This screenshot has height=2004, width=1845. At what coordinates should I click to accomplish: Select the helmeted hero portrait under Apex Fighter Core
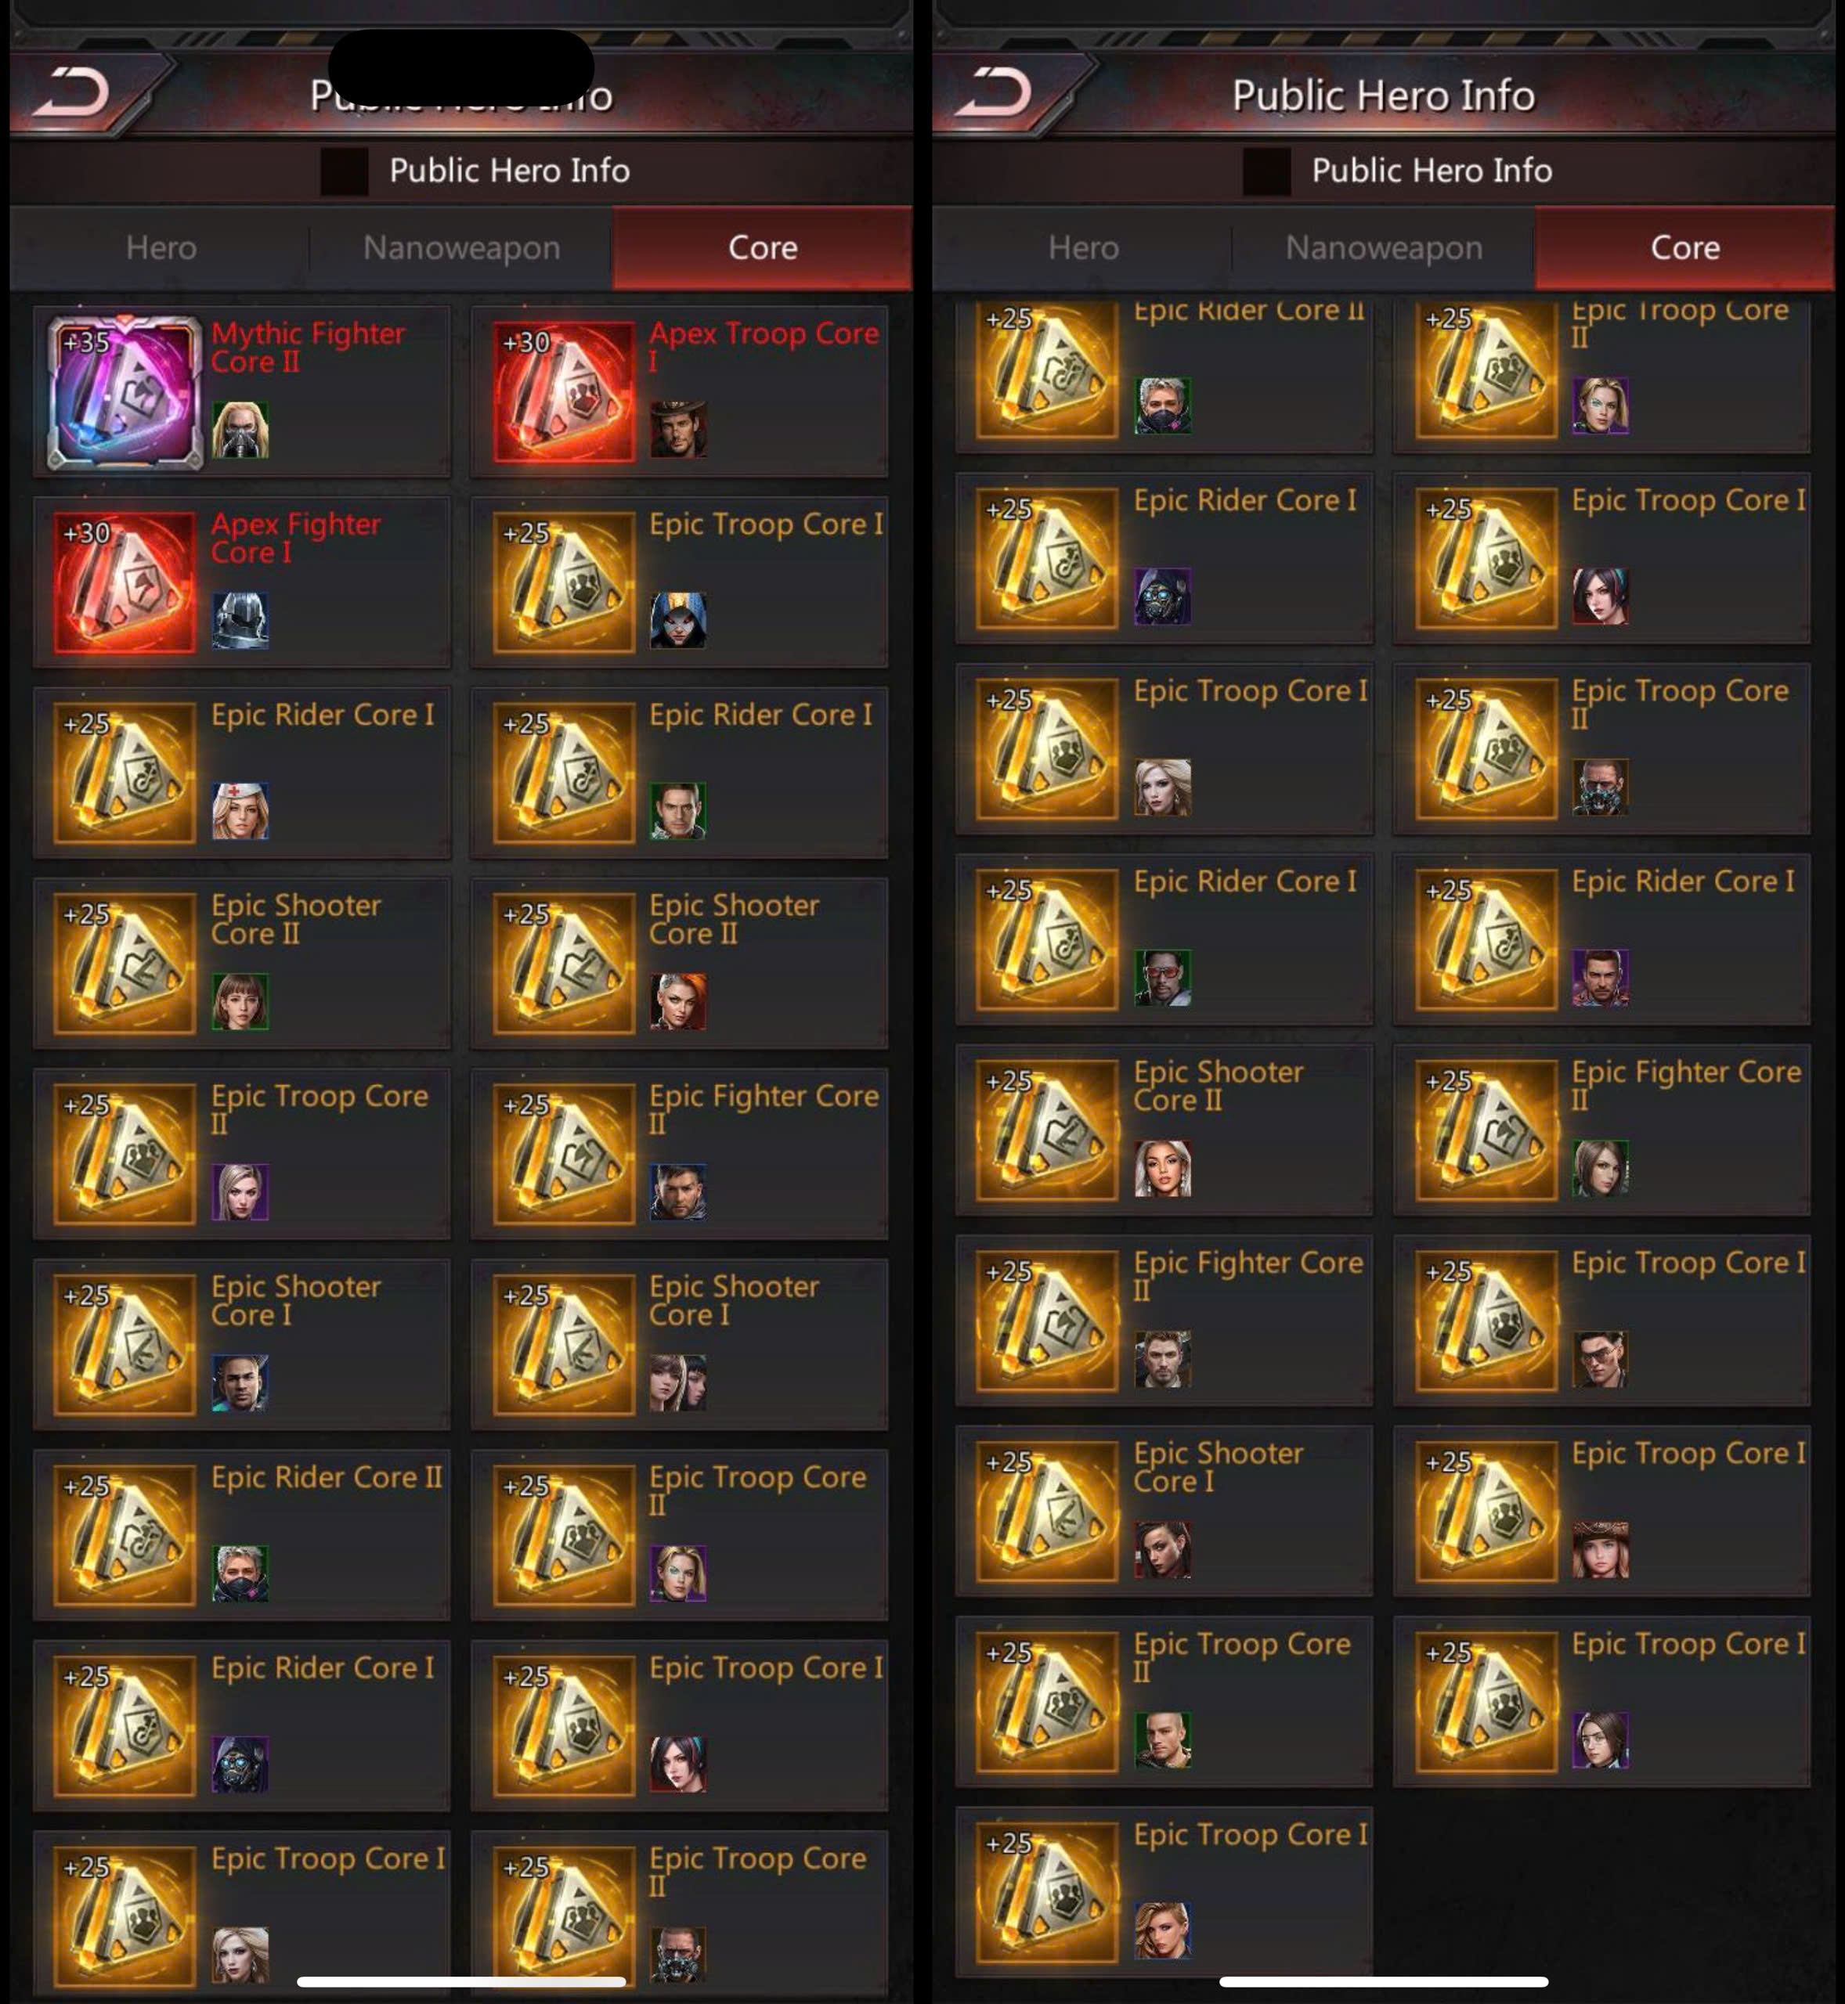tap(240, 621)
